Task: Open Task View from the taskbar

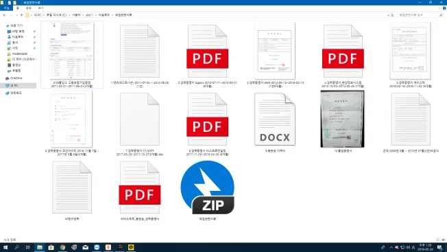Action: pyautogui.click(x=28, y=247)
